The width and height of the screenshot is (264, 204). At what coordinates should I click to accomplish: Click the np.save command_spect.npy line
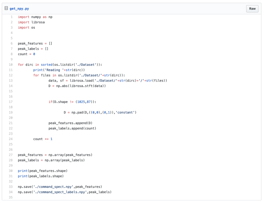point(60,187)
